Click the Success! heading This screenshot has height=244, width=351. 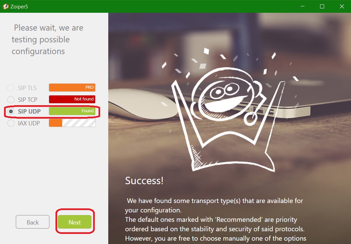coord(144,181)
